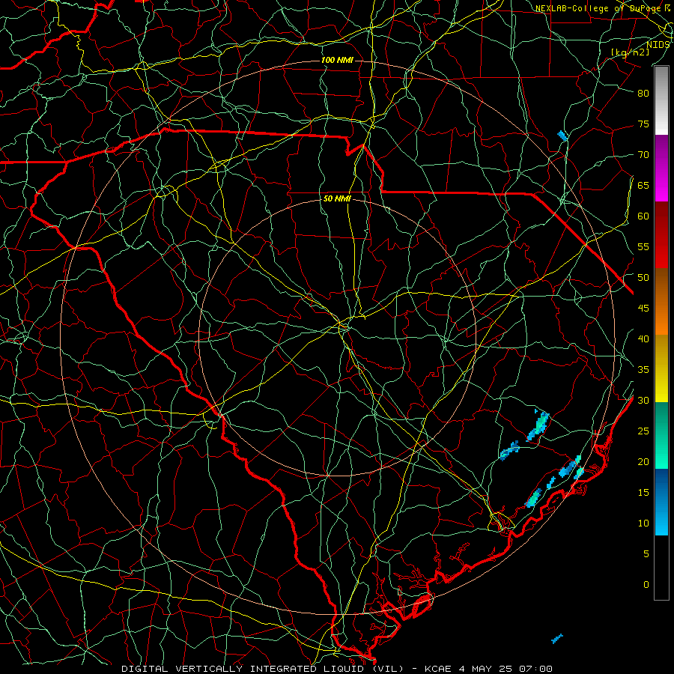Click the 5 value on the color scale
The image size is (674, 674).
646,554
